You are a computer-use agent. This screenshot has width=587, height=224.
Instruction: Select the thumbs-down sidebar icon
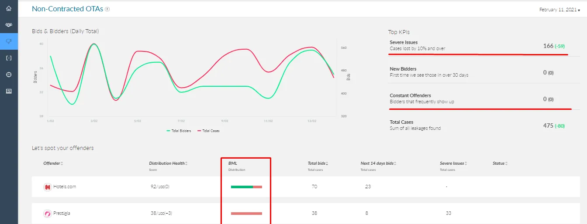[9, 41]
